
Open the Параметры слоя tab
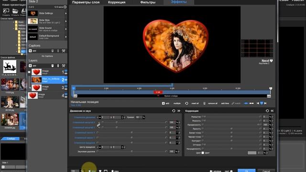pos(86,2)
